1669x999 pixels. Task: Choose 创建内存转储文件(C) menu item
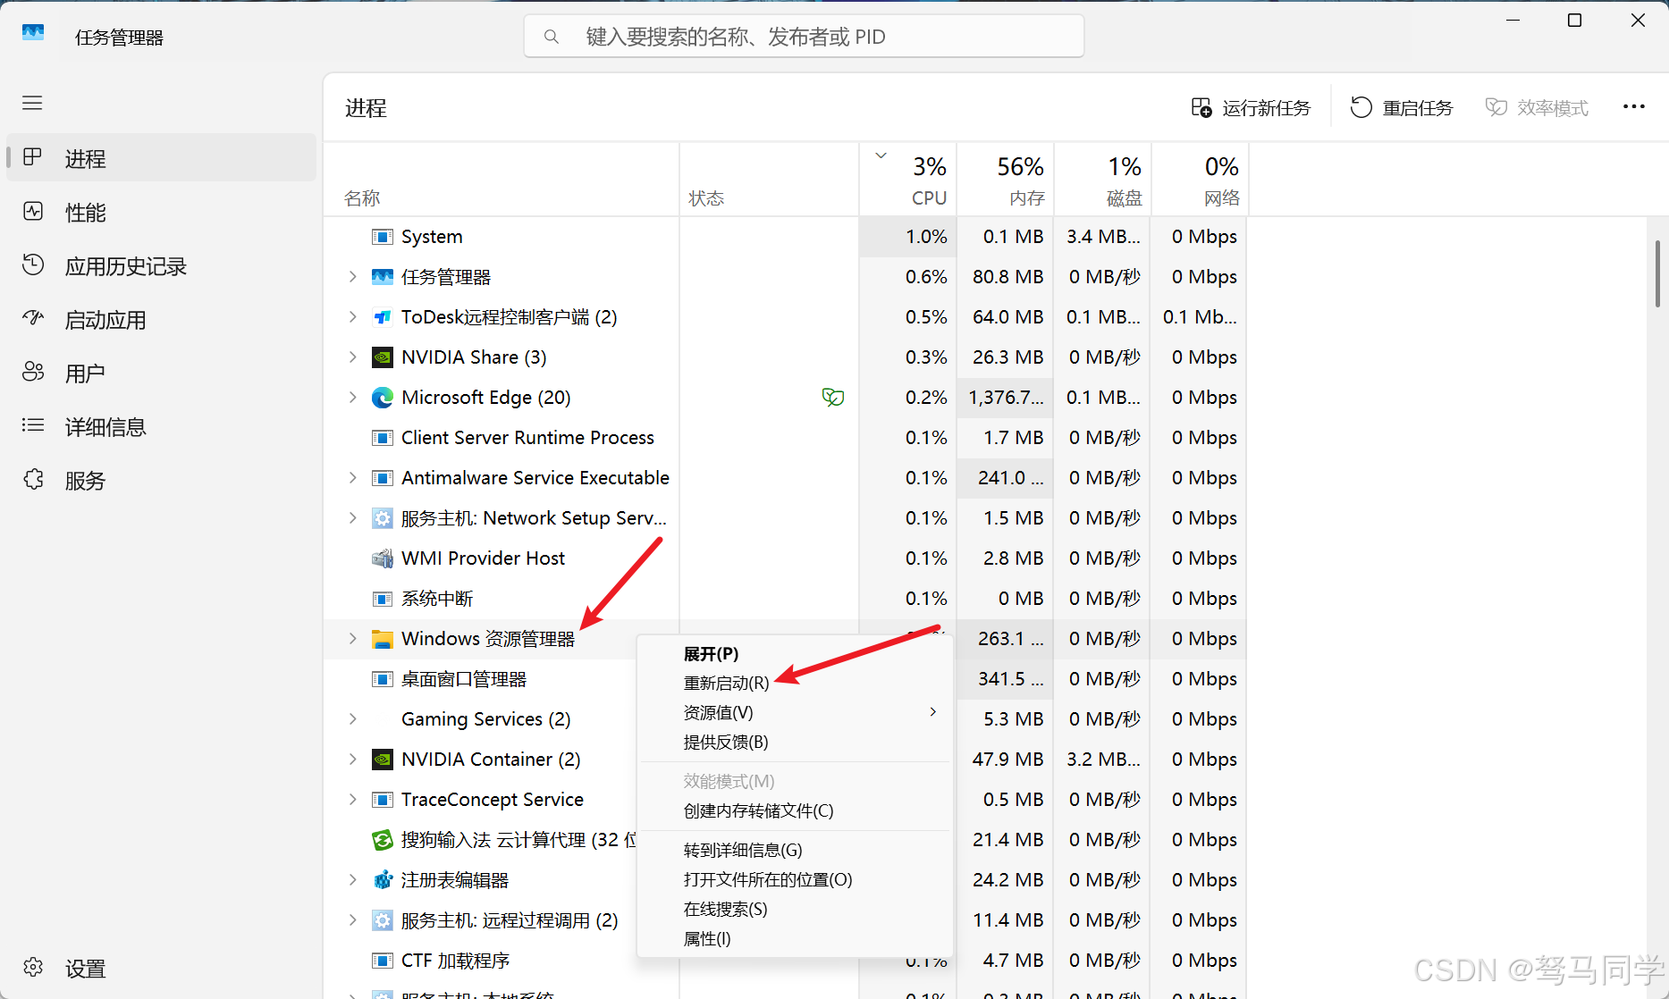tap(795, 811)
